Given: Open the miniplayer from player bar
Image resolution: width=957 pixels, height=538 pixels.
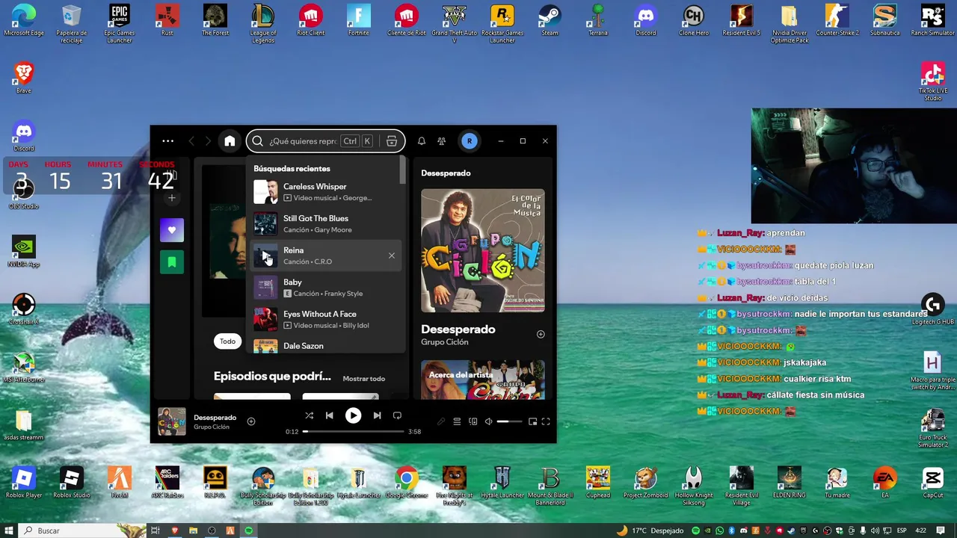Looking at the screenshot, I should coord(532,421).
